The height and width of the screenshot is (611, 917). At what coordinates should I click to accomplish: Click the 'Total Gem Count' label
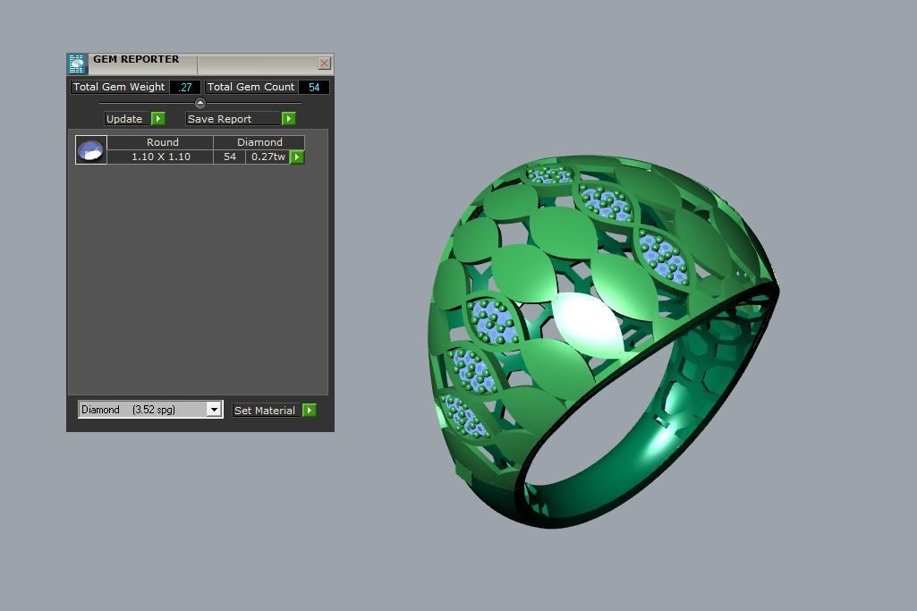click(x=250, y=87)
